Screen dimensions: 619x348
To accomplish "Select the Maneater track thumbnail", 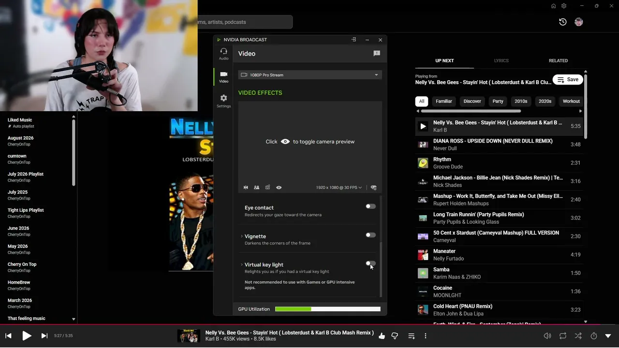I will click(x=423, y=255).
